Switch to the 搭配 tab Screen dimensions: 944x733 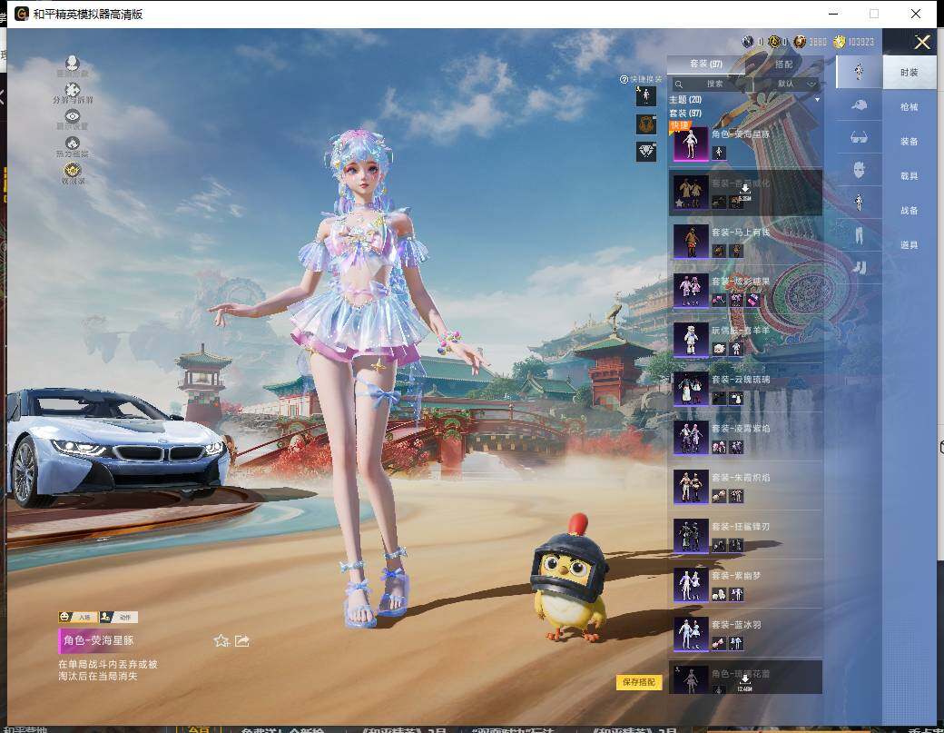(783, 64)
